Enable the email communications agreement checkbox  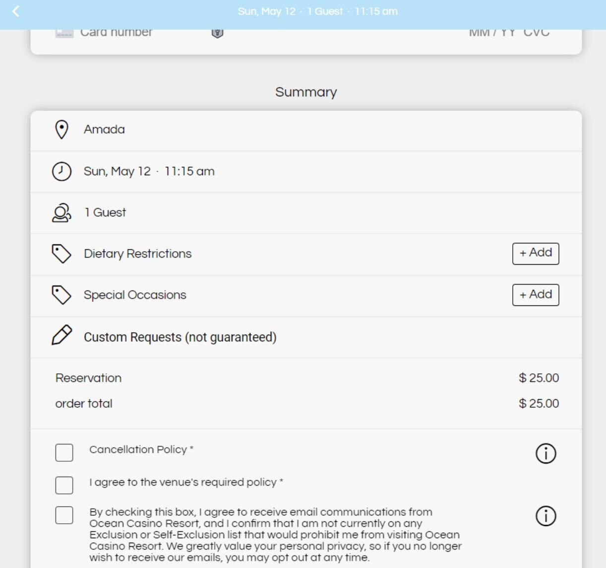point(64,515)
